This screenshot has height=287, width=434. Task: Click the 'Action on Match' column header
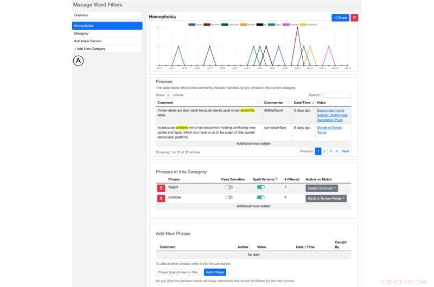click(x=318, y=179)
